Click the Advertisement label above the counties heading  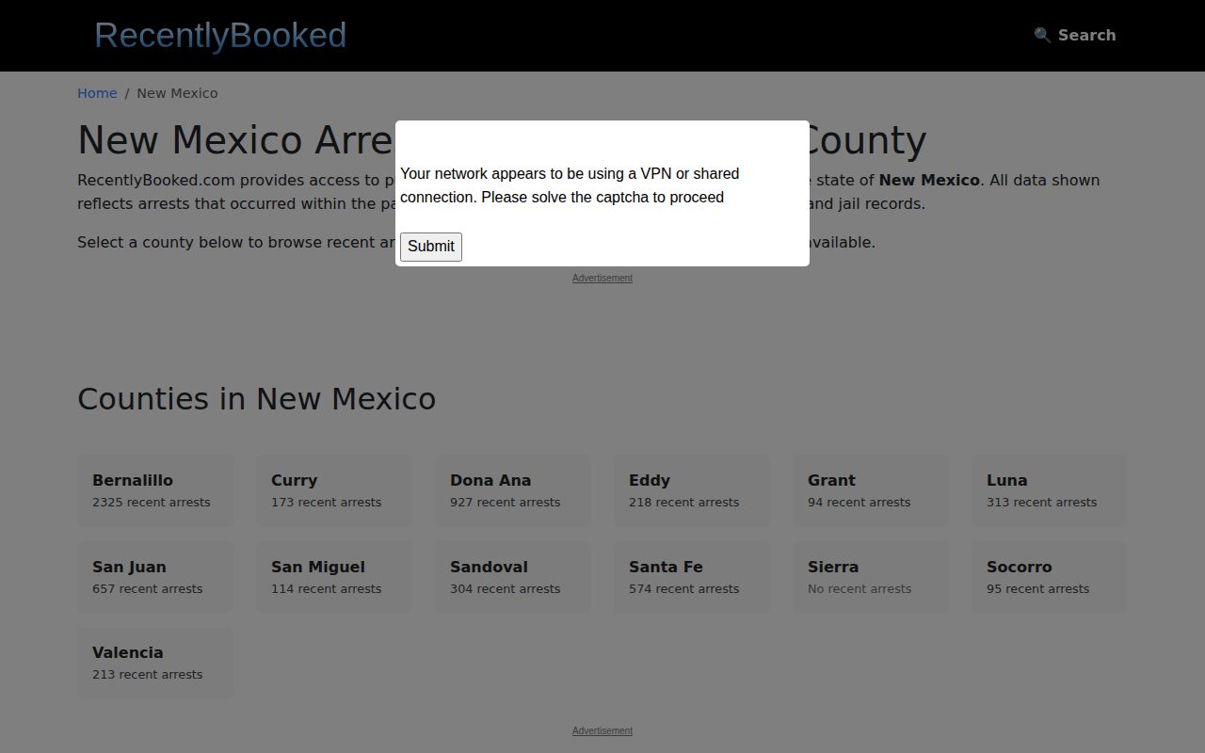click(x=602, y=278)
